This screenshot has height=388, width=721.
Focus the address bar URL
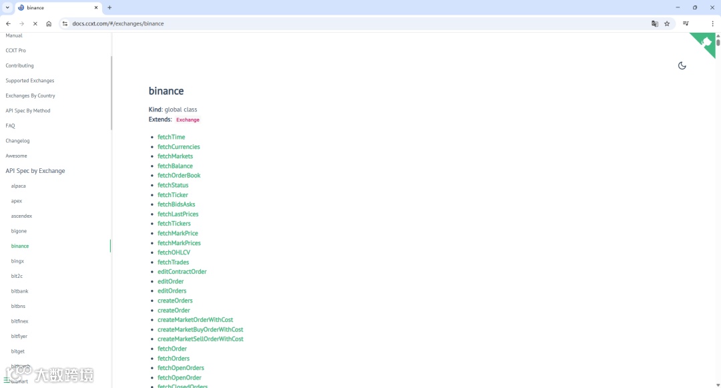[x=117, y=23]
